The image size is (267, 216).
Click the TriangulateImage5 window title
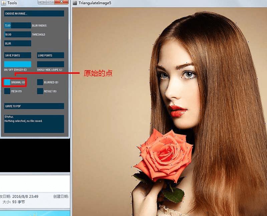click(95, 3)
